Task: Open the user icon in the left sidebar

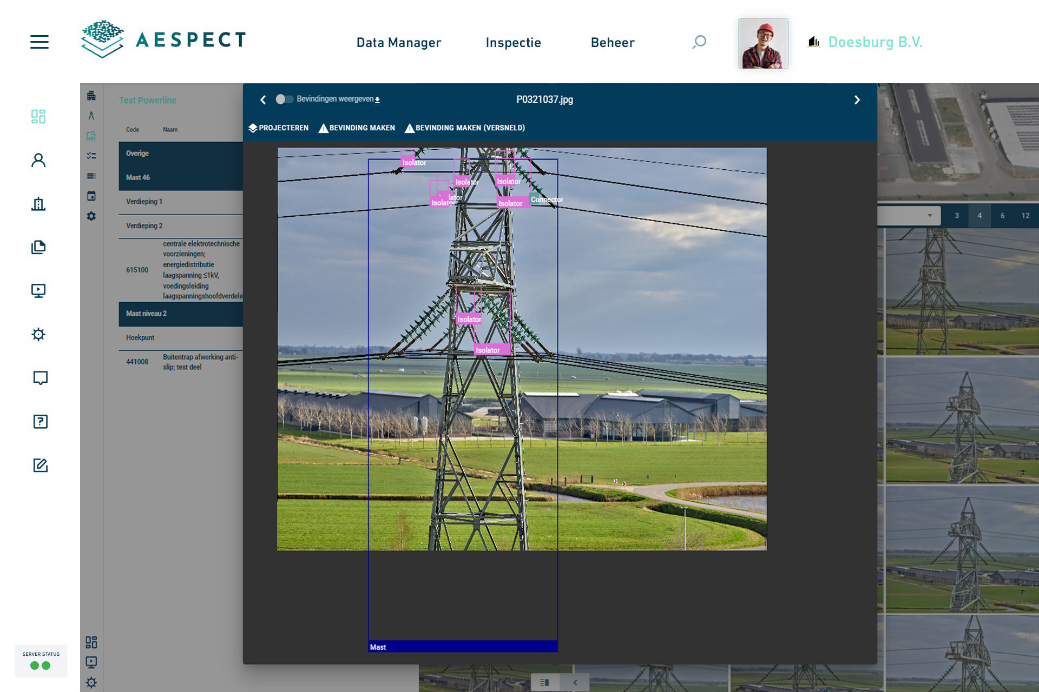Action: click(x=38, y=160)
